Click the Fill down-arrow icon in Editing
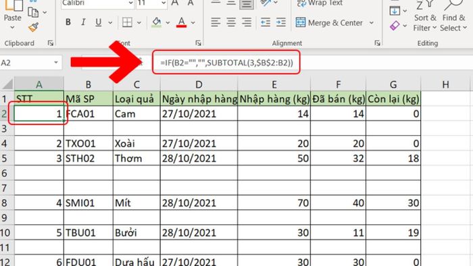Image resolution: width=473 pixels, height=266 pixels. click(x=395, y=11)
